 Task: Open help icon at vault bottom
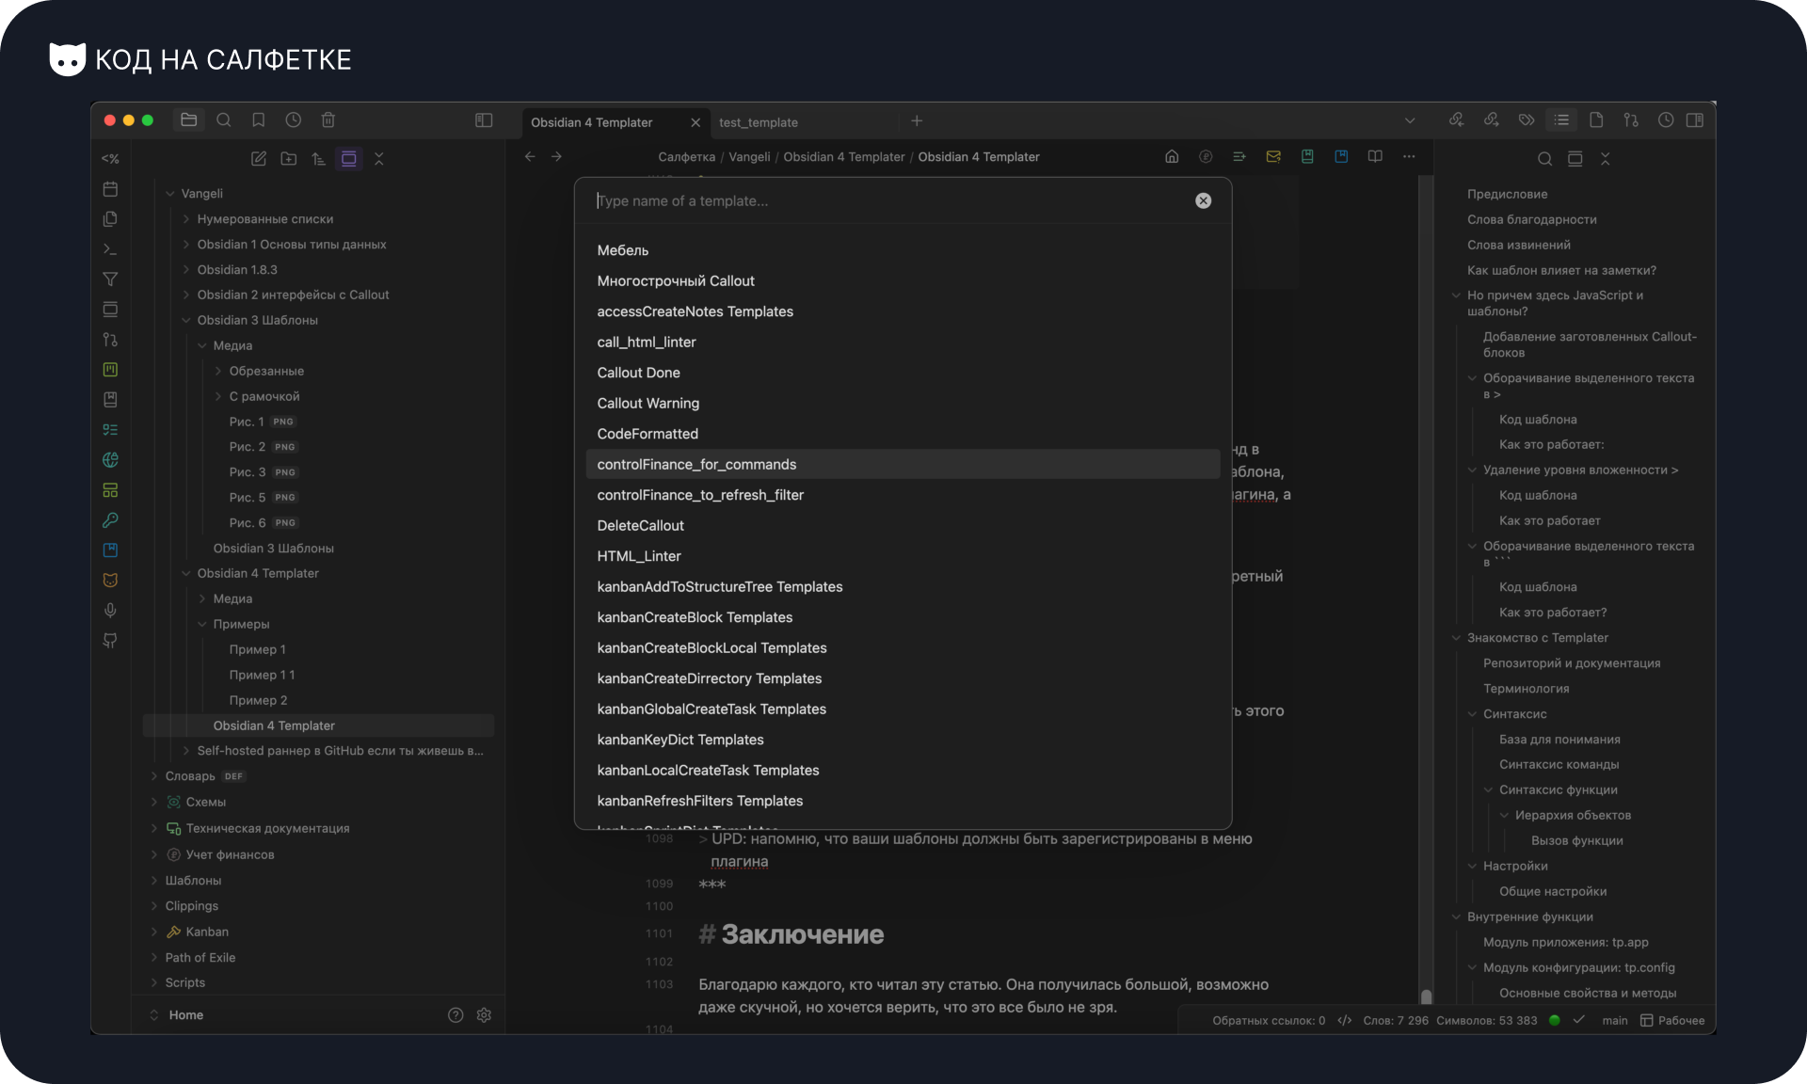[x=456, y=1015]
